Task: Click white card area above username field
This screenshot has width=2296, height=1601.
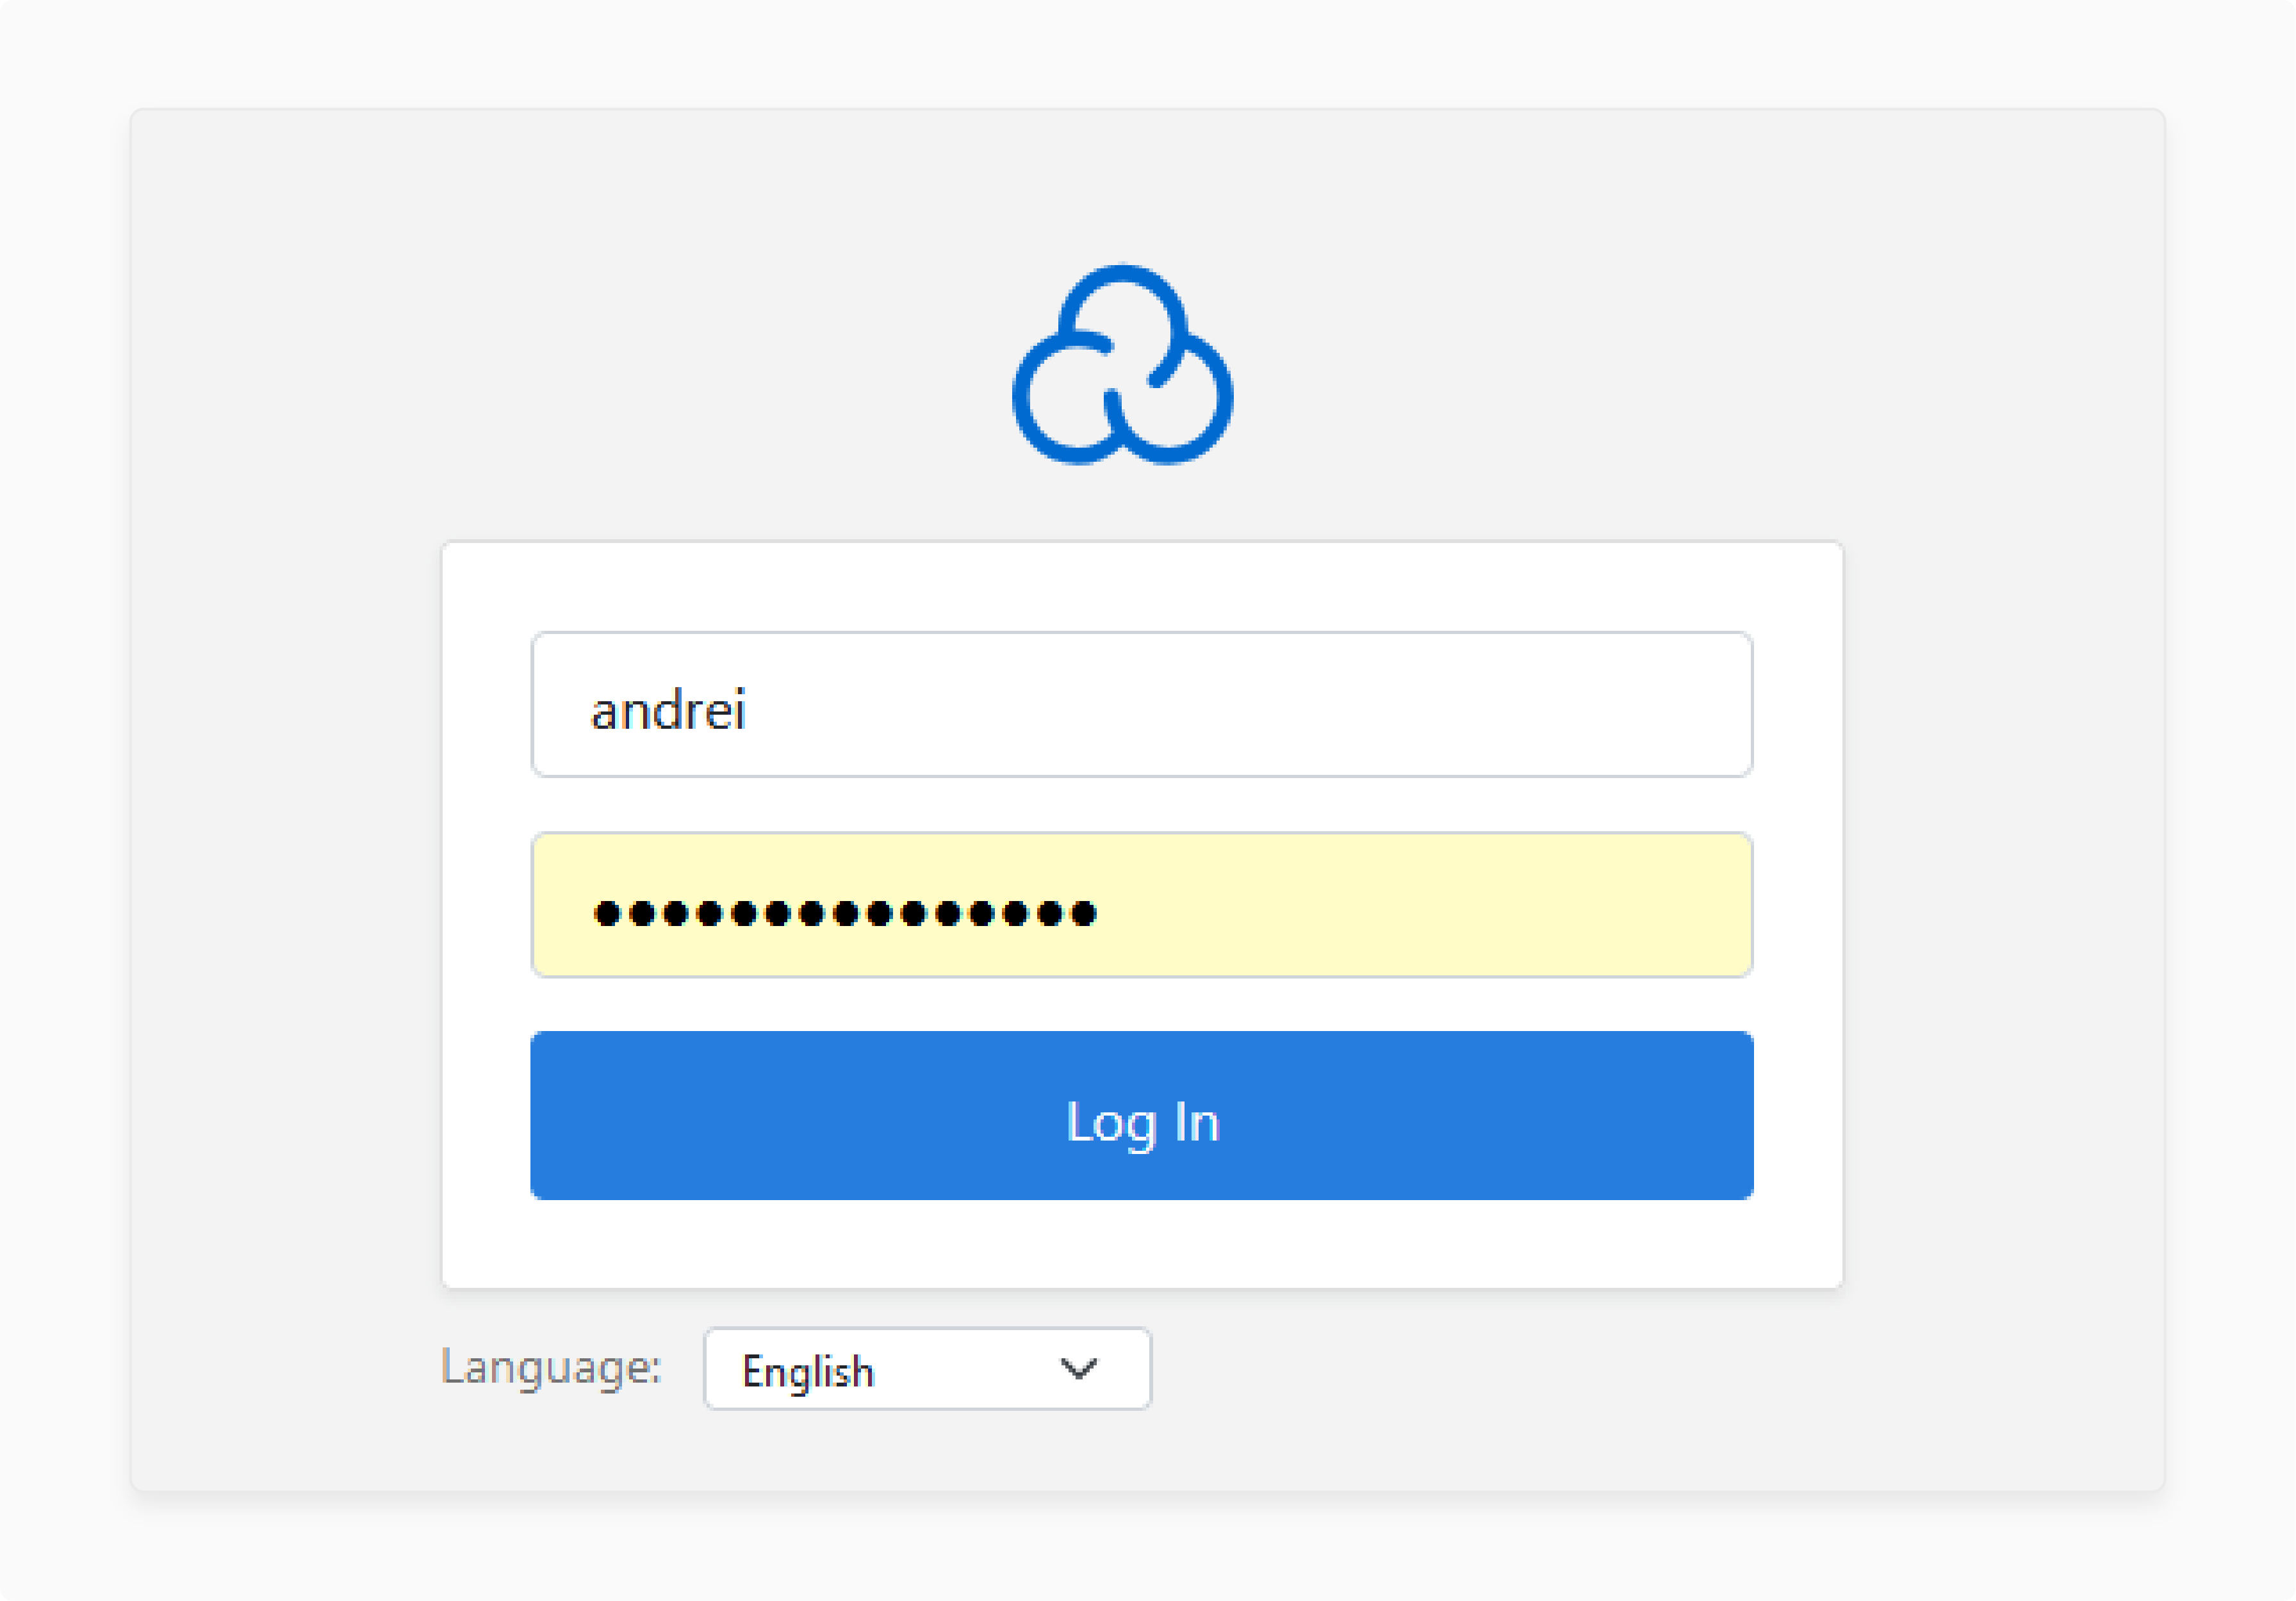Action: pyautogui.click(x=1141, y=587)
